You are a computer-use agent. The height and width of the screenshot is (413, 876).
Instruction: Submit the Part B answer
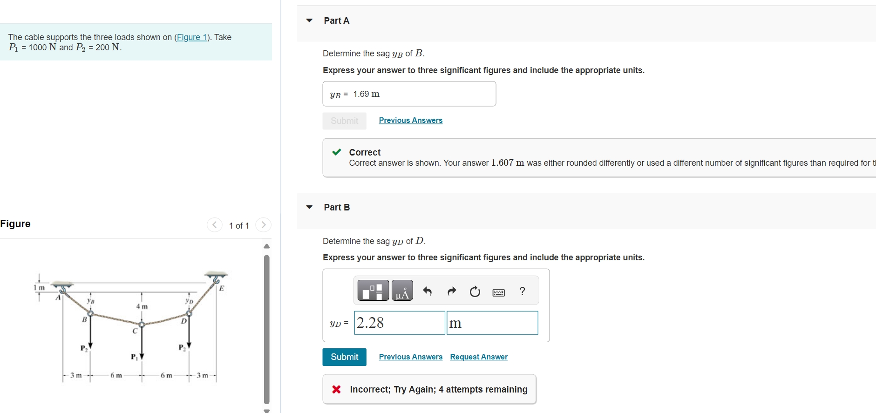pos(345,357)
